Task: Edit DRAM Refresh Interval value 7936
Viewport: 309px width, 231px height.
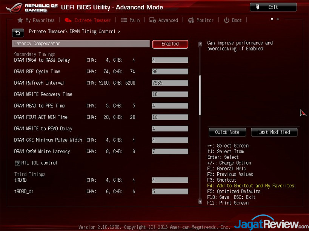Action: tap(170, 83)
